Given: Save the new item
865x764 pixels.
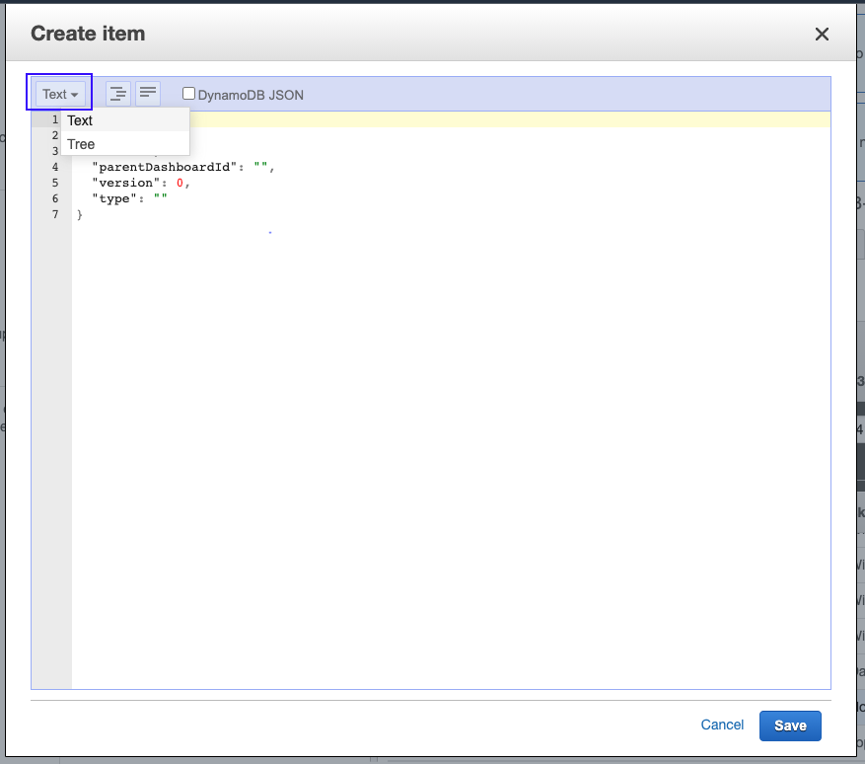Looking at the screenshot, I should 790,726.
